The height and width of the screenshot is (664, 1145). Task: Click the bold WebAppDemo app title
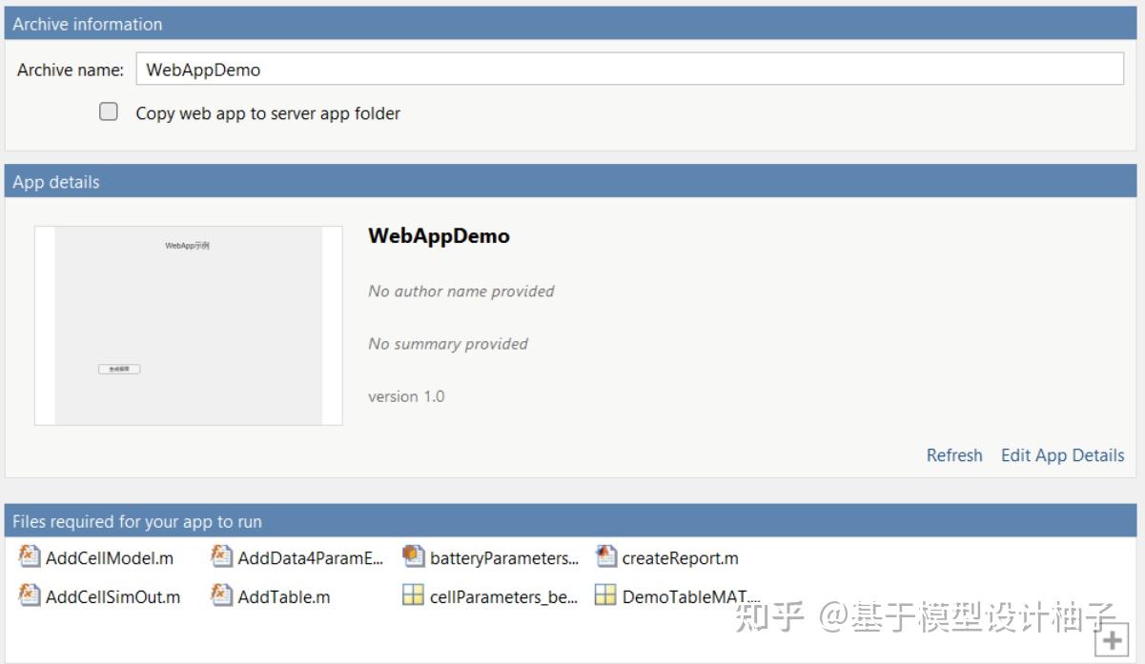pos(439,236)
